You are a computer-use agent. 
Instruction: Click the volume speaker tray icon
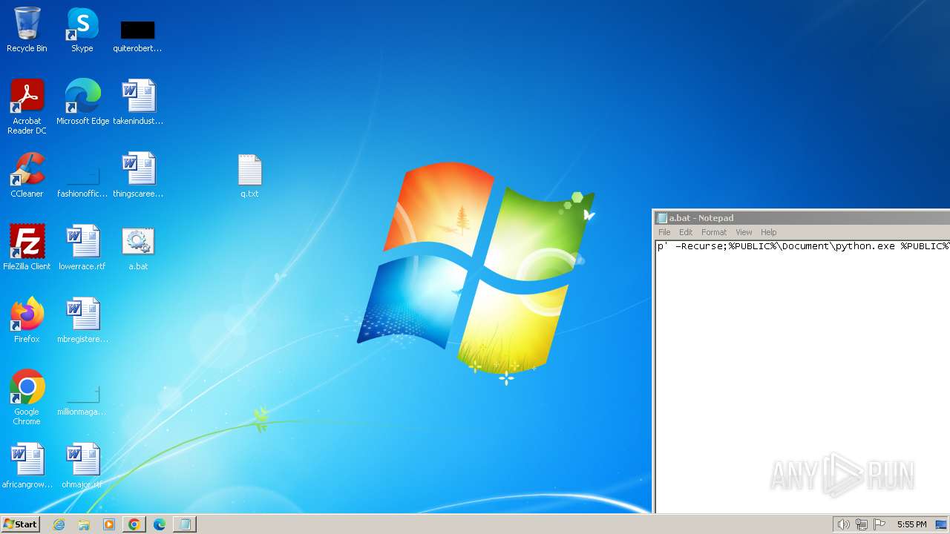click(843, 524)
